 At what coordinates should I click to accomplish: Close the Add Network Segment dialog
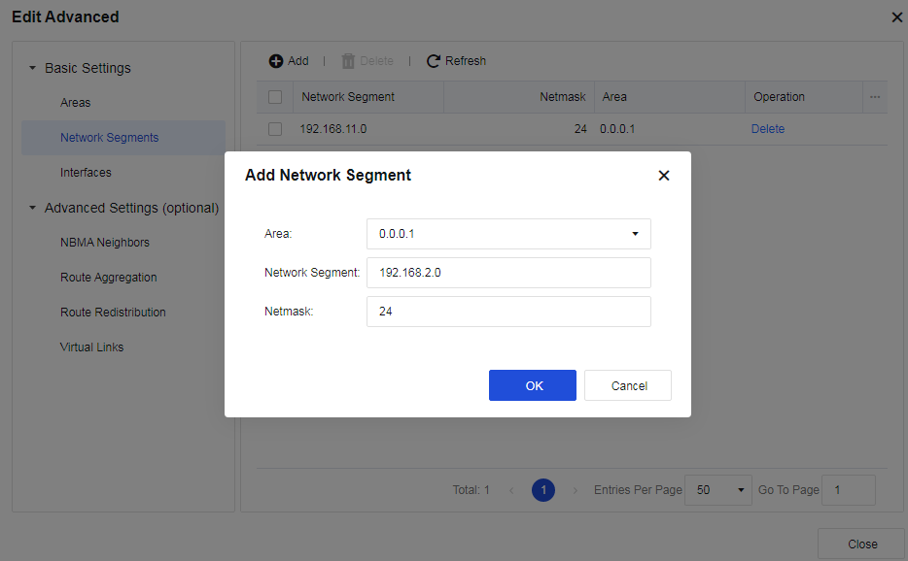click(x=664, y=176)
